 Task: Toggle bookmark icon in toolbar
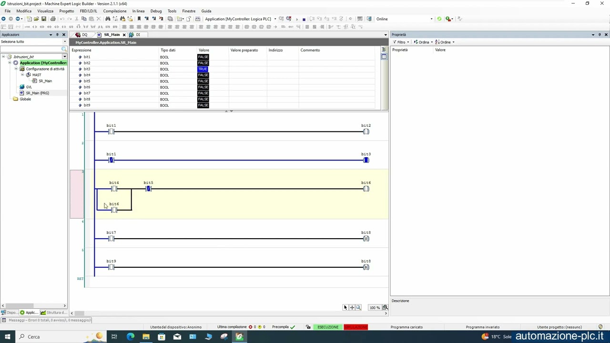pyautogui.click(x=139, y=19)
